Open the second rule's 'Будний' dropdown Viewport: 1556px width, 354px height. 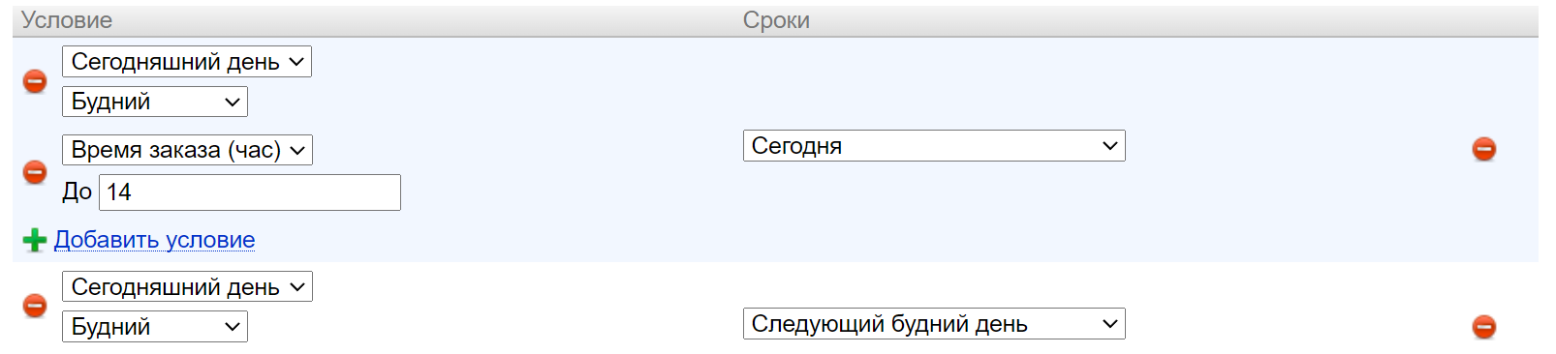click(155, 327)
